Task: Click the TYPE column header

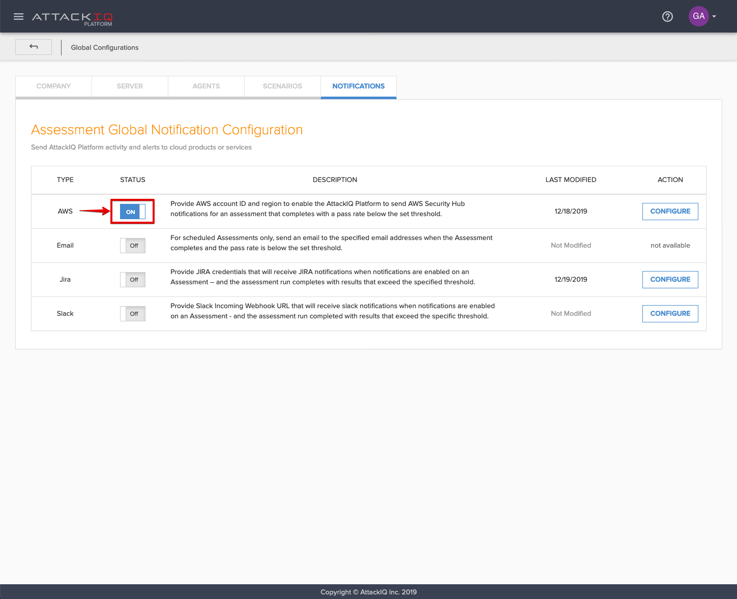Action: pos(65,179)
